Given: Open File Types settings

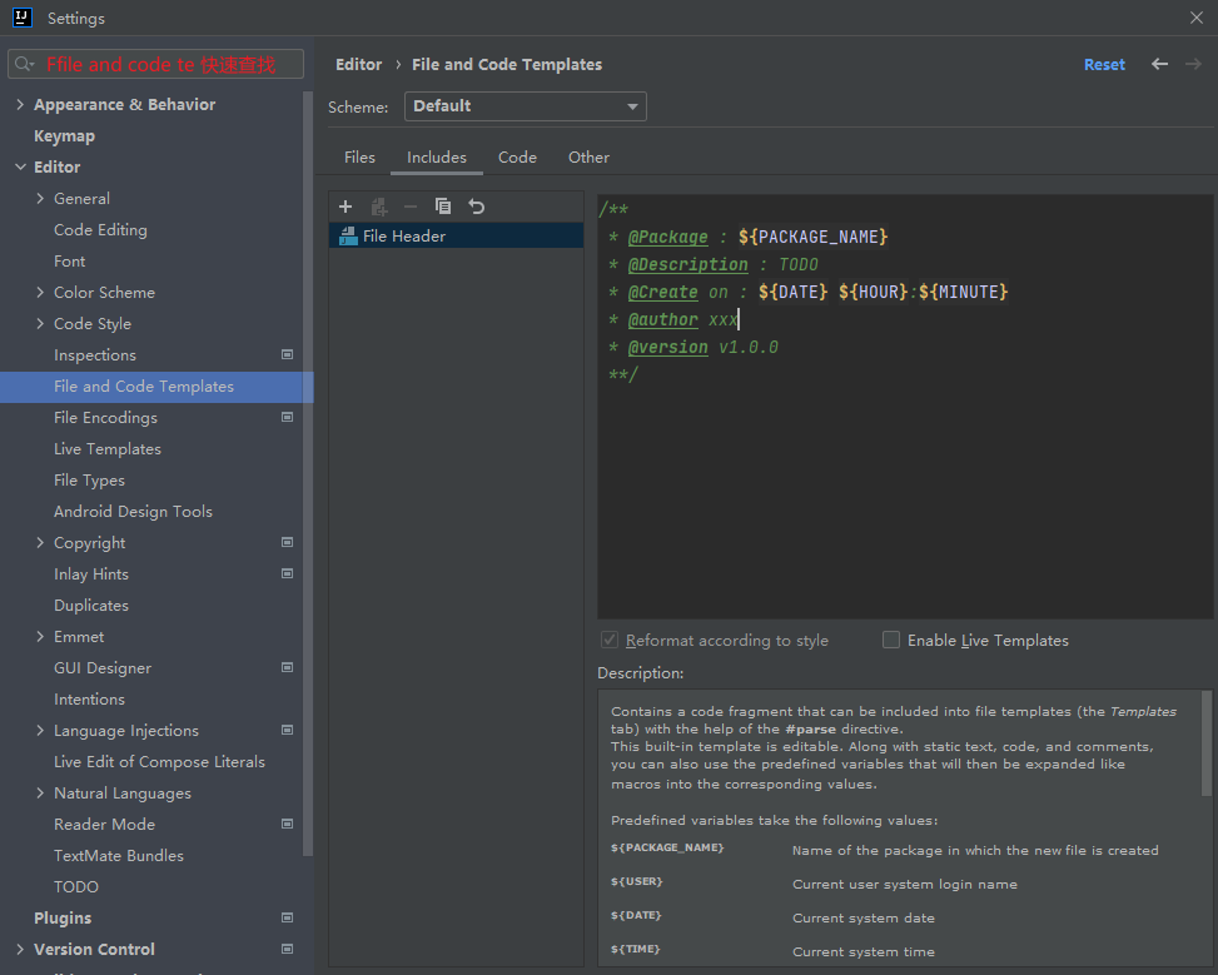Looking at the screenshot, I should pyautogui.click(x=89, y=480).
